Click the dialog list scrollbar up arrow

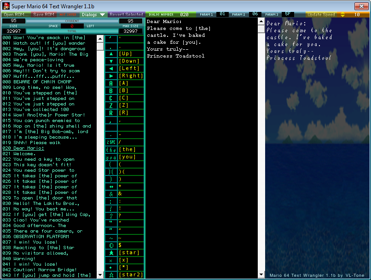(100, 38)
